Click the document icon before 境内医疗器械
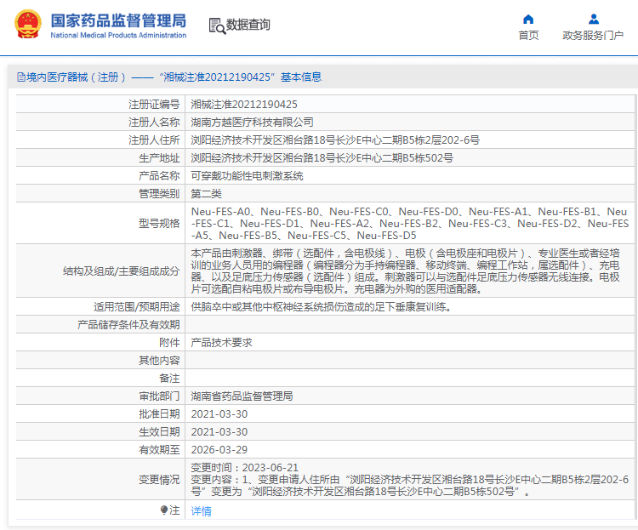 pyautogui.click(x=21, y=77)
